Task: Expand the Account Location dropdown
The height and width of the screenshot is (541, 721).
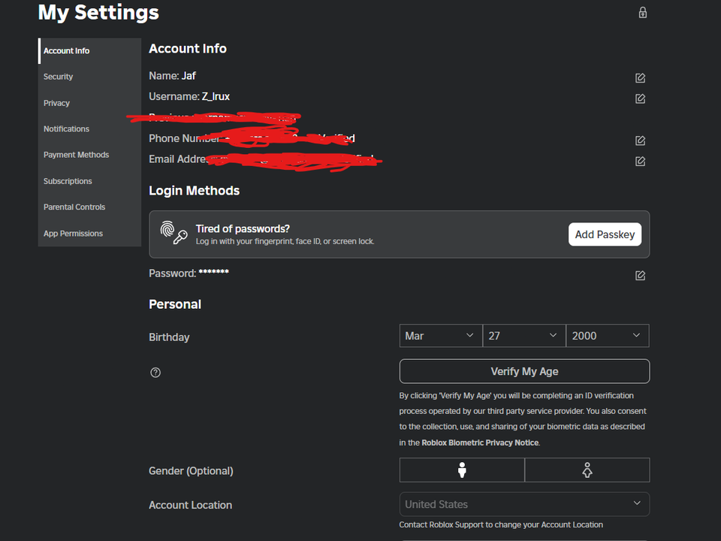Action: [524, 504]
